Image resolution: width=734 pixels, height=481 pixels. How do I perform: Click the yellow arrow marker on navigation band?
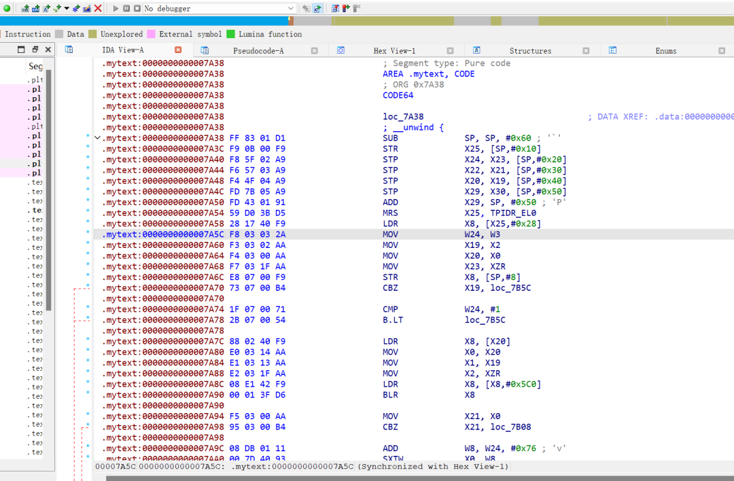coord(290,20)
